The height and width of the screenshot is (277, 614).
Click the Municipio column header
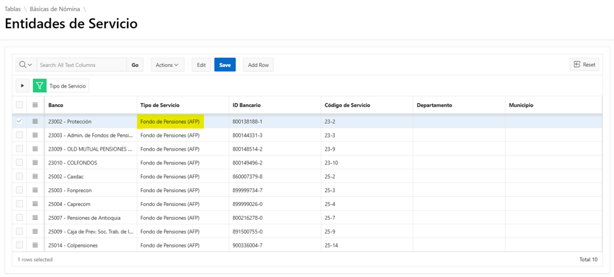click(x=553, y=105)
